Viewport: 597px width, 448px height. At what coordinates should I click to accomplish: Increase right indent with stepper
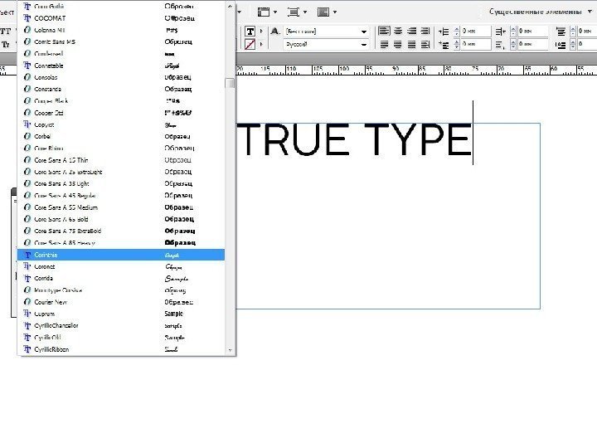click(x=513, y=28)
